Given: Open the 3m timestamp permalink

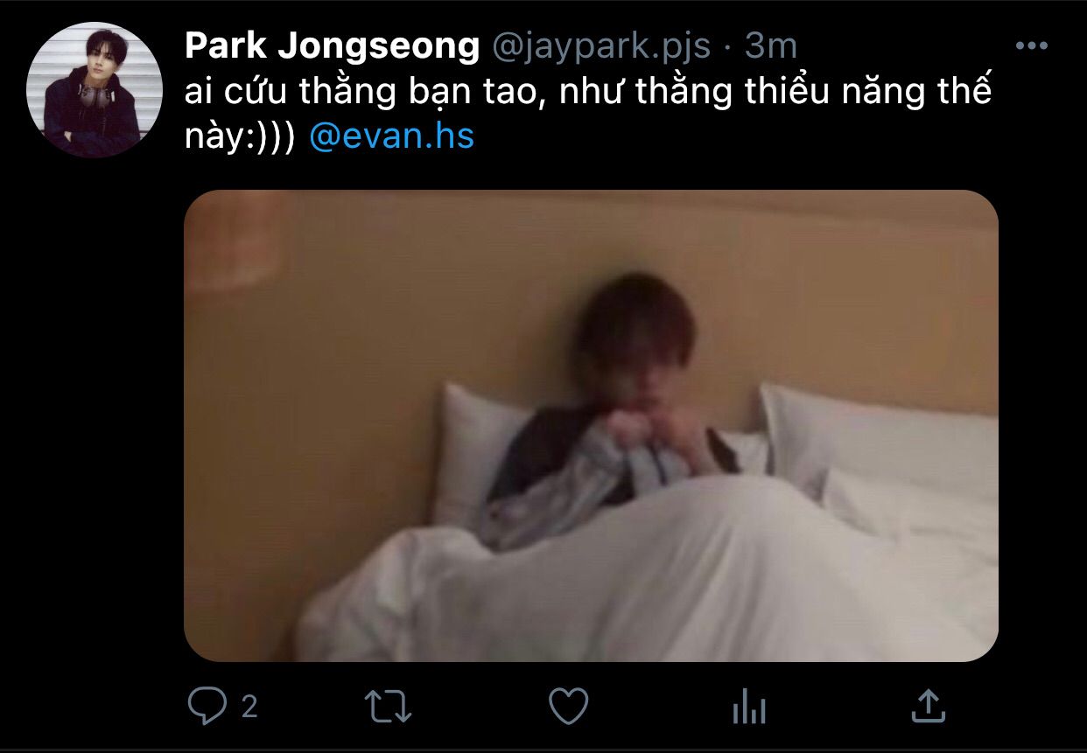Looking at the screenshot, I should pyautogui.click(x=771, y=46).
